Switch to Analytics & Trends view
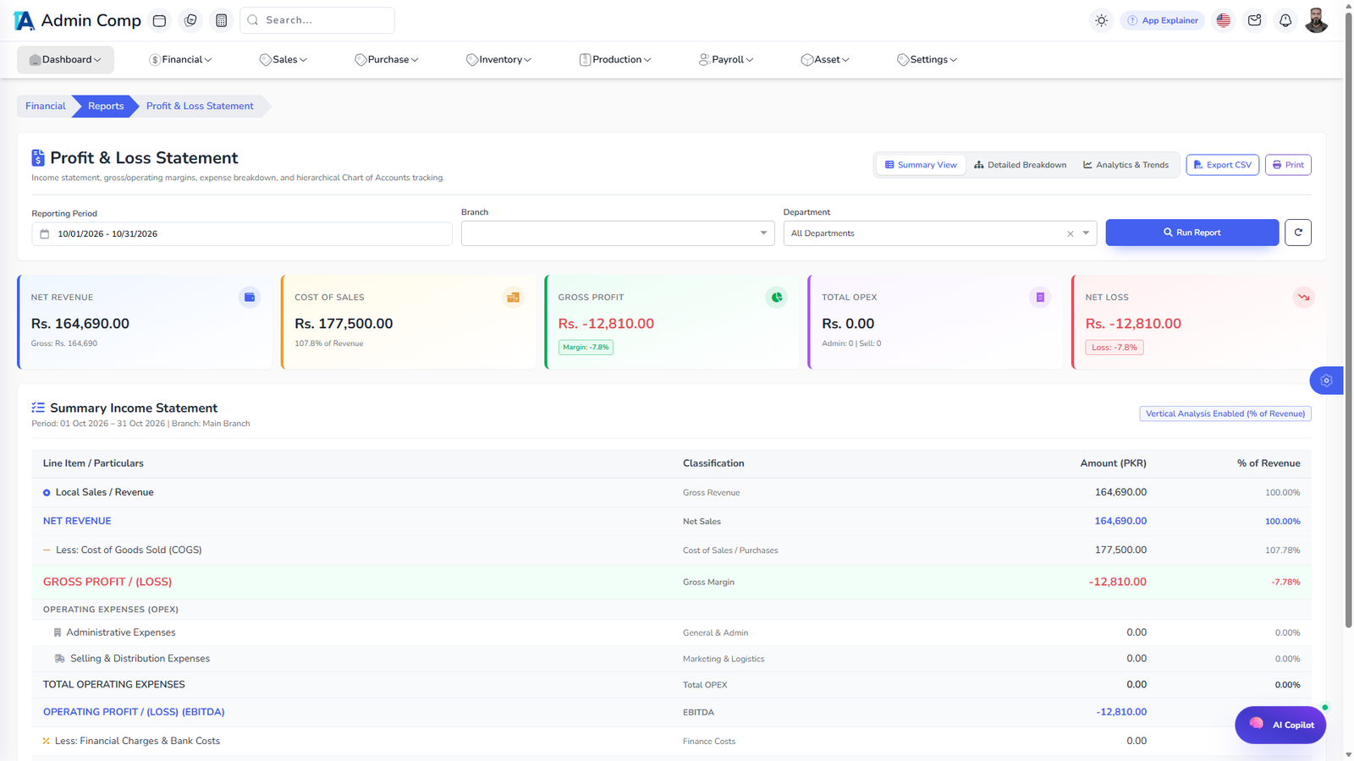 coord(1126,165)
